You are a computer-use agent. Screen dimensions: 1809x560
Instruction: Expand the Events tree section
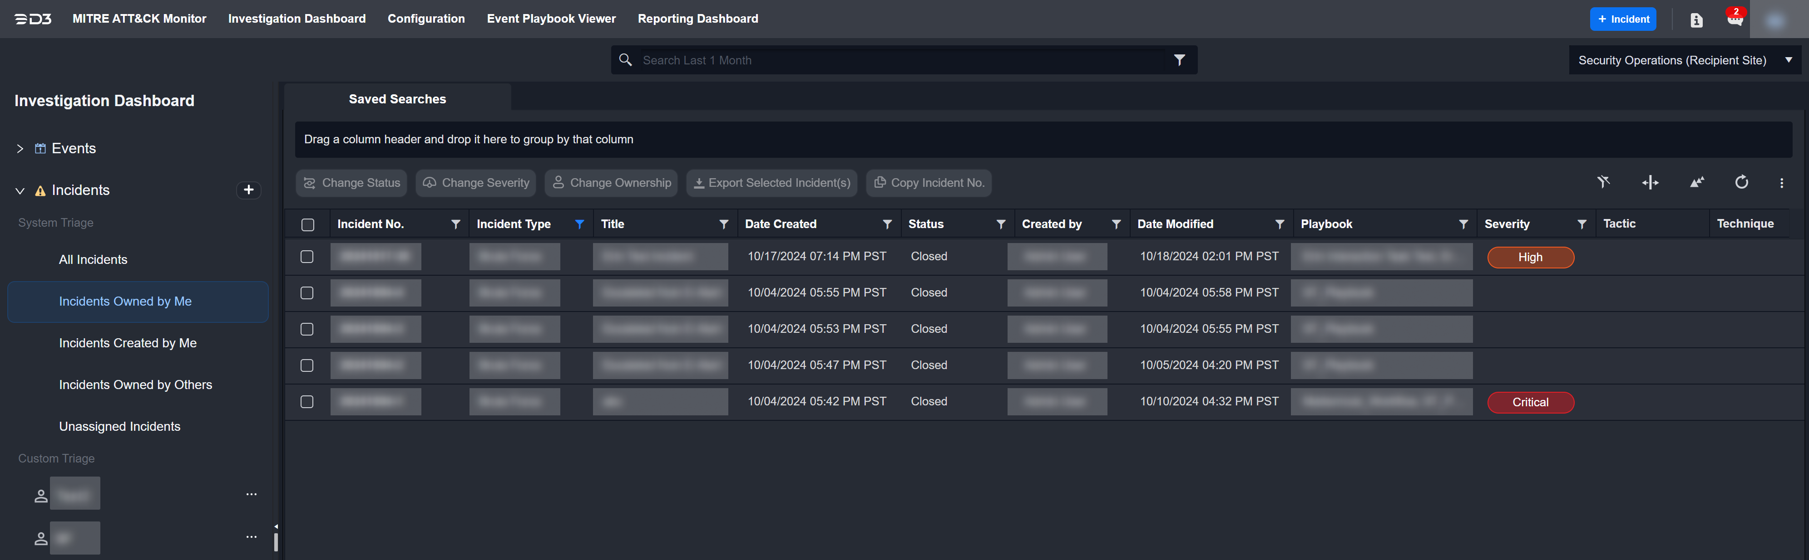[20, 149]
